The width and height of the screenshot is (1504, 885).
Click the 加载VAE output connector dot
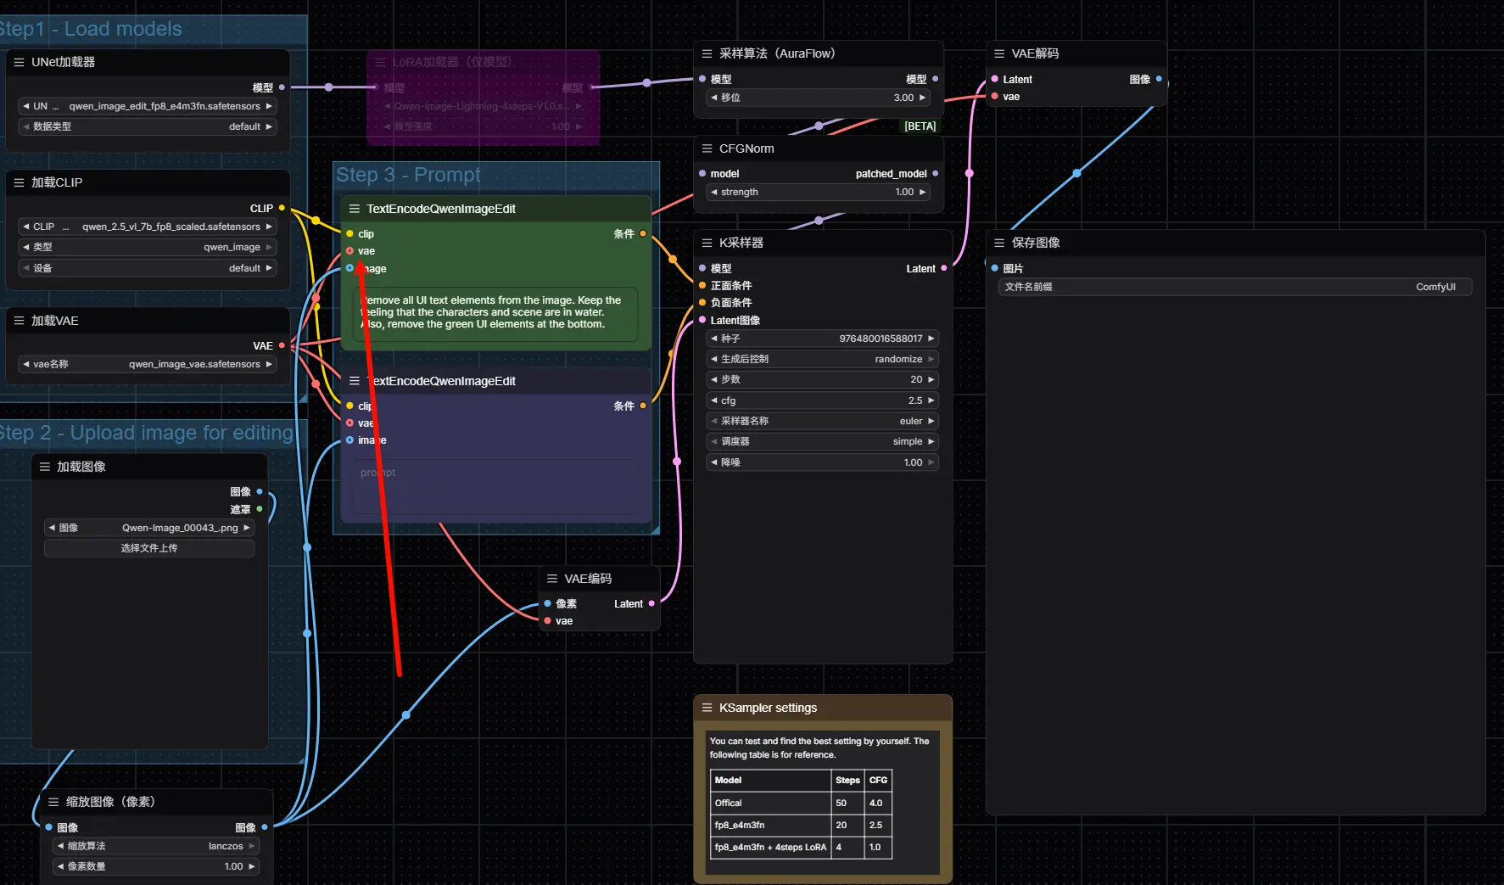[x=282, y=345]
